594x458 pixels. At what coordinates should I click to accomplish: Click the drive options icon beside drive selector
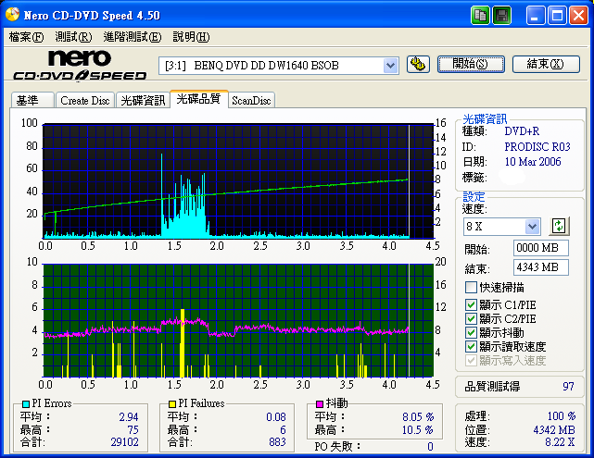point(418,64)
